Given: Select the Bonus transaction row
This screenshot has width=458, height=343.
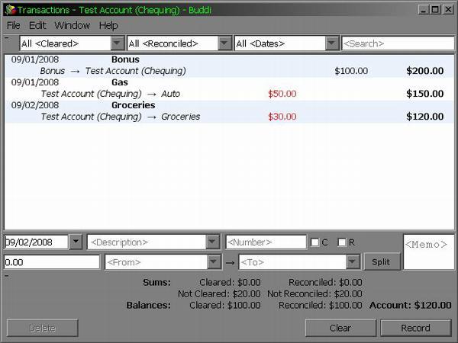Looking at the screenshot, I should tap(229, 65).
